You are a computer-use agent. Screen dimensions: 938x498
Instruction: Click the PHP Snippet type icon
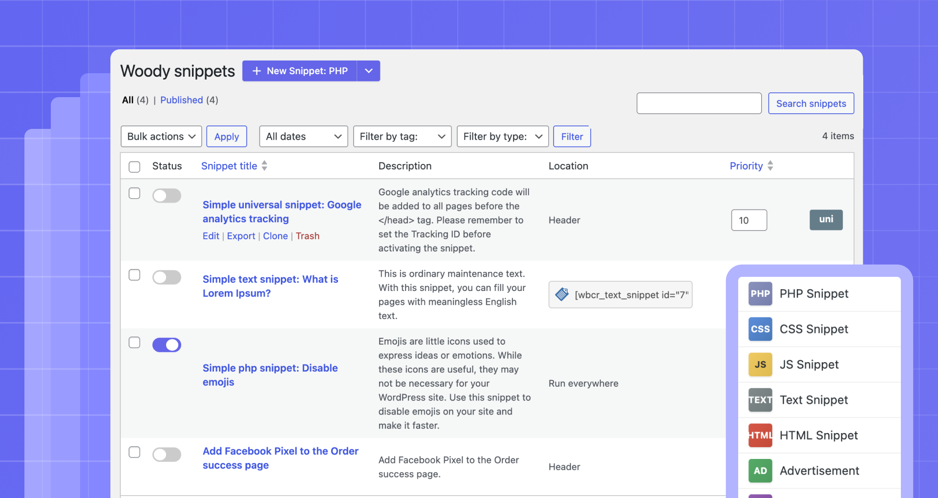pos(760,293)
